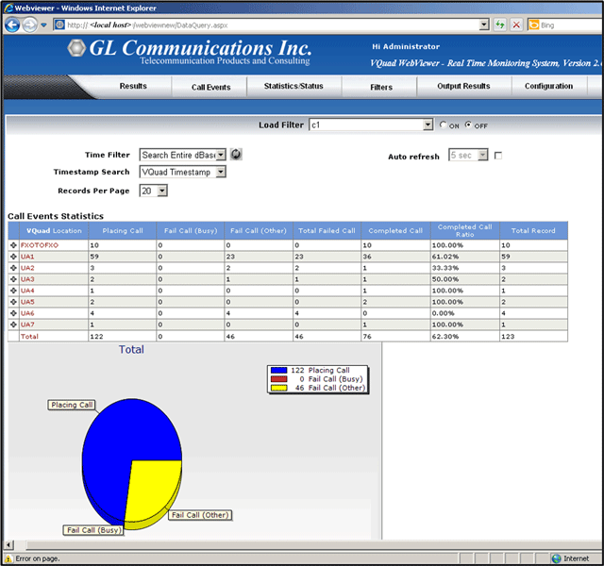Click the Total row link
This screenshot has width=604, height=566.
[x=29, y=336]
